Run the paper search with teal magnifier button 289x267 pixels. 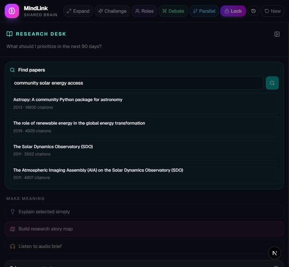coord(272,83)
